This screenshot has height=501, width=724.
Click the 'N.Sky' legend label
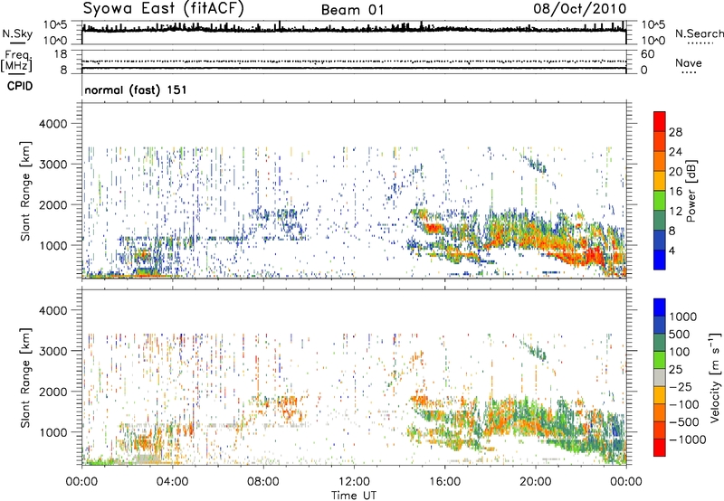(x=17, y=33)
